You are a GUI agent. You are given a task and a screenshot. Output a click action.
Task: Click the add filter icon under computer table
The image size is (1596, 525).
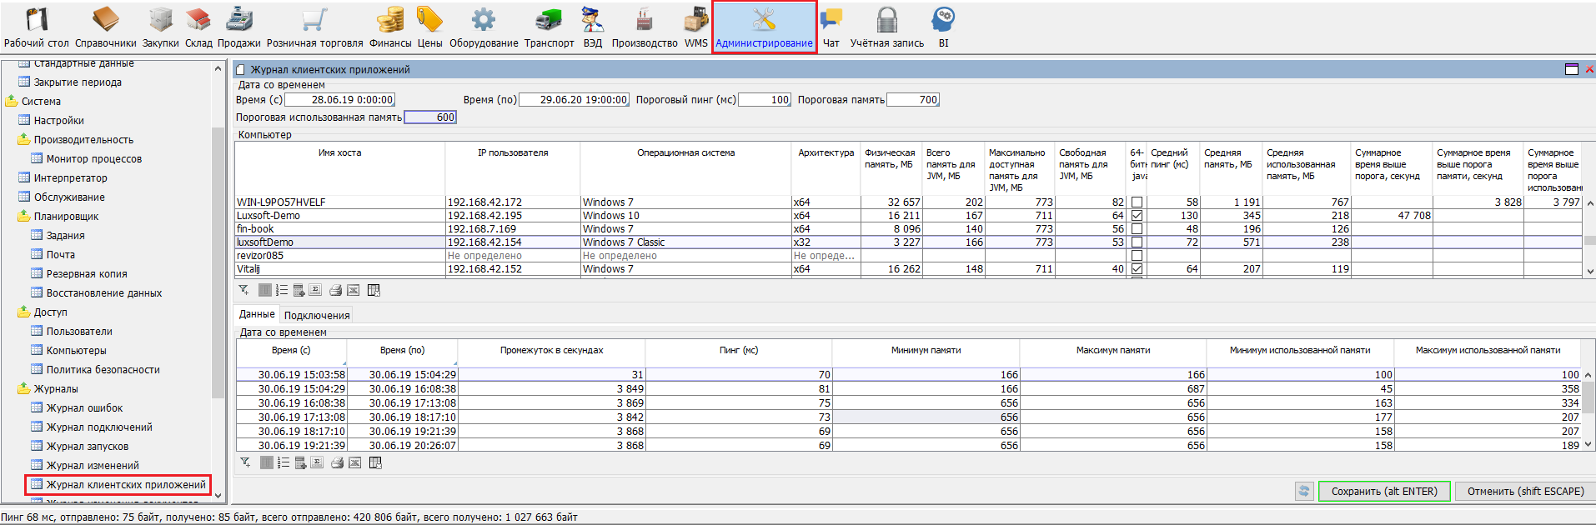(x=243, y=290)
